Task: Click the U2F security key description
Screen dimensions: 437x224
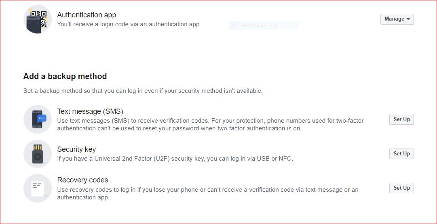Action: (x=175, y=159)
